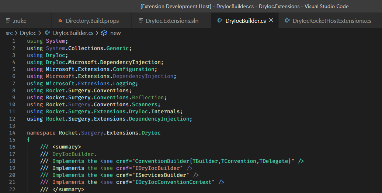Click the window title bar text
Viewport: 382px width, 193px height.
(x=244, y=6)
